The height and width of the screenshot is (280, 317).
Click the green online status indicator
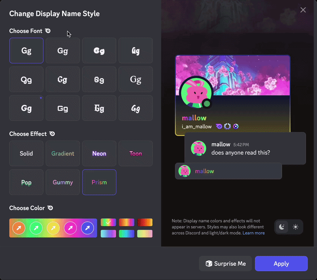(206, 104)
